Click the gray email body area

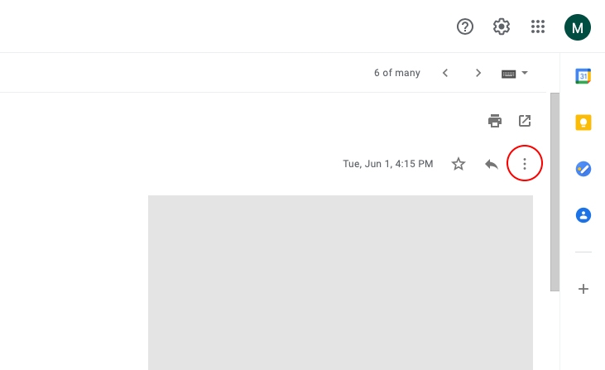point(340,281)
